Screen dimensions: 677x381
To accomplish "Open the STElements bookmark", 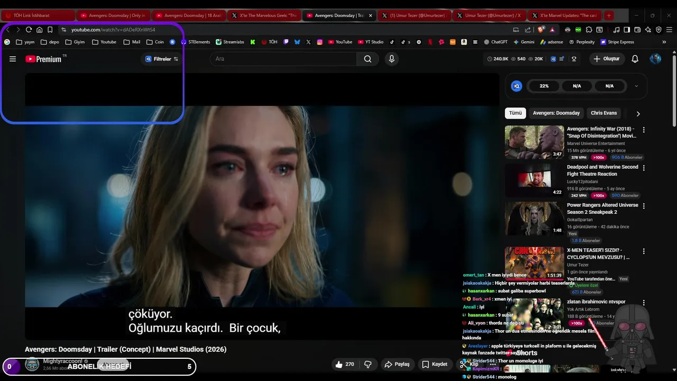I will click(195, 42).
